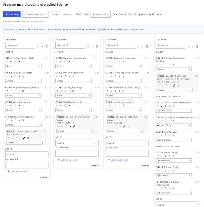Open Semester 1 Add To pathway dropdown
Viewport: 204px width, 207px height.
27,155
